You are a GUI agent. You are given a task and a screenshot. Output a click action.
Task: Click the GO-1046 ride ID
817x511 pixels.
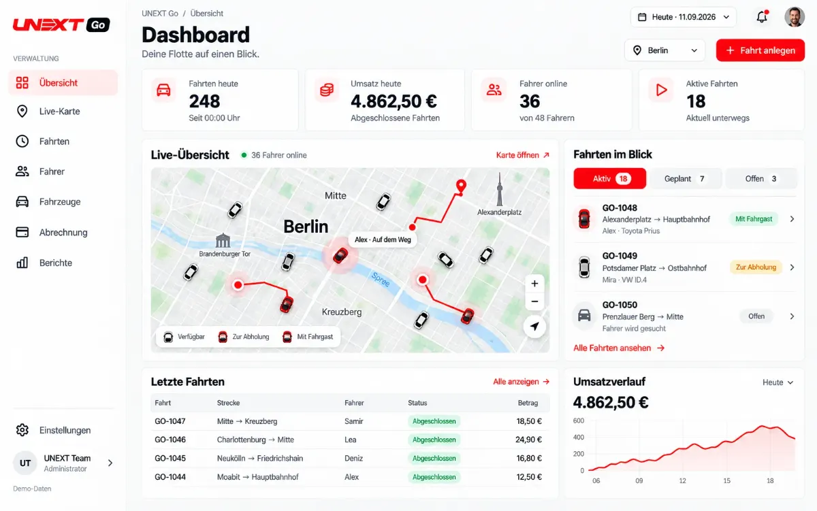pos(170,440)
